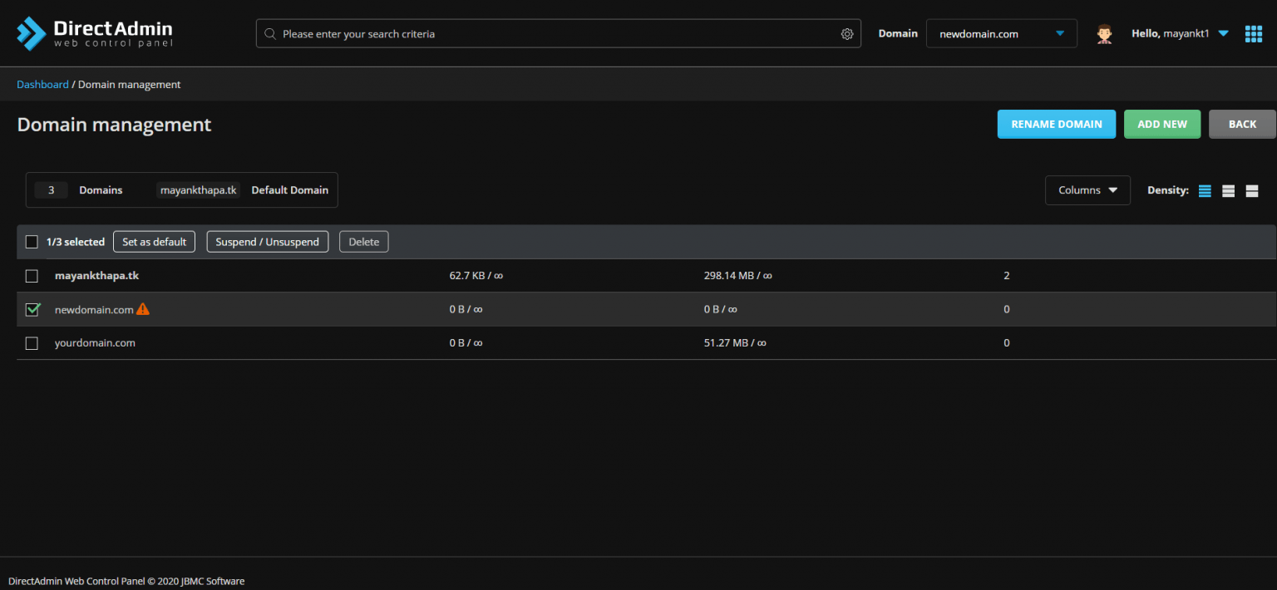Click the user avatar icon
The height and width of the screenshot is (590, 1277).
click(1104, 33)
